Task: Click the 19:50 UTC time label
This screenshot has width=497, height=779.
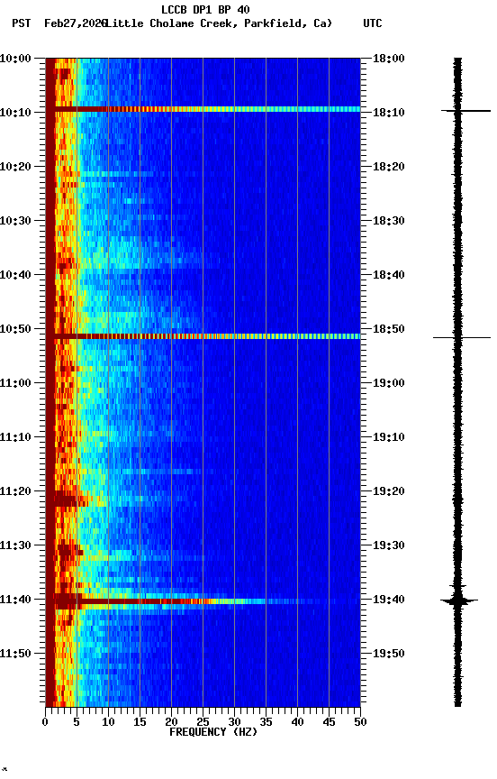Action: [x=389, y=654]
